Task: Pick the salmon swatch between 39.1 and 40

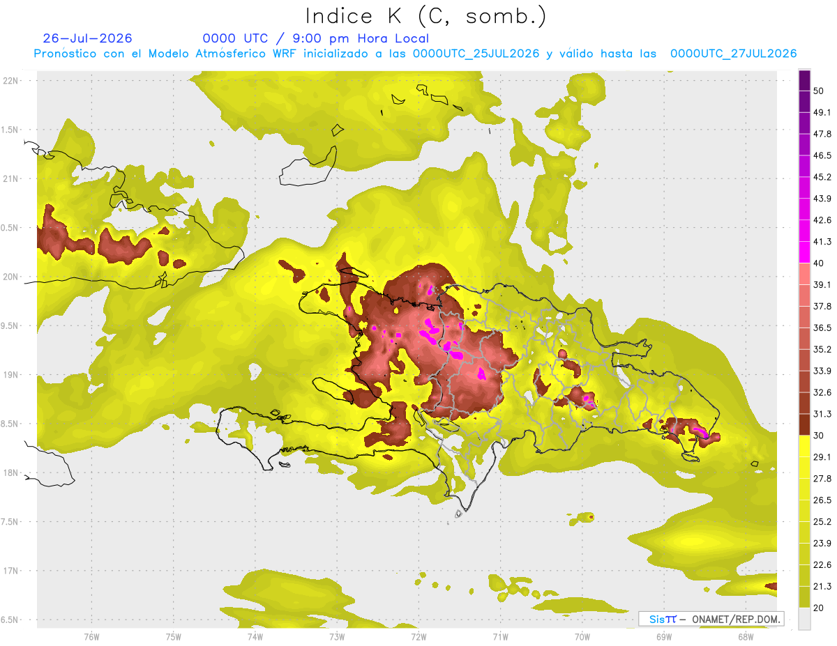Action: click(804, 274)
